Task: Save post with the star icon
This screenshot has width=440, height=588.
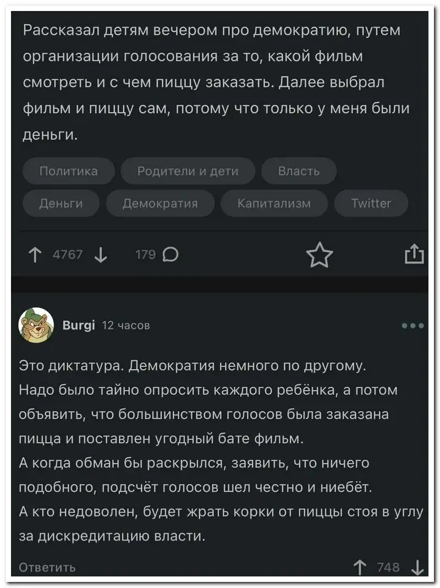Action: tap(320, 256)
